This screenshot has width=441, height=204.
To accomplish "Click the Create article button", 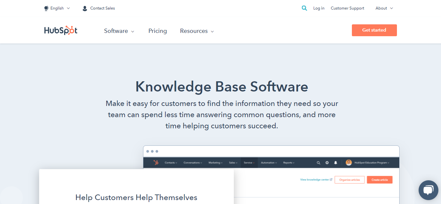I will [380, 180].
